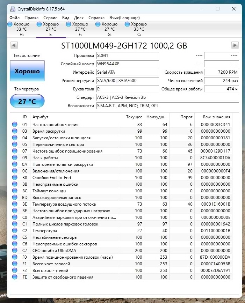Switch to disk G: tab
Viewport: 245px width, 303px height.
tap(109, 29)
